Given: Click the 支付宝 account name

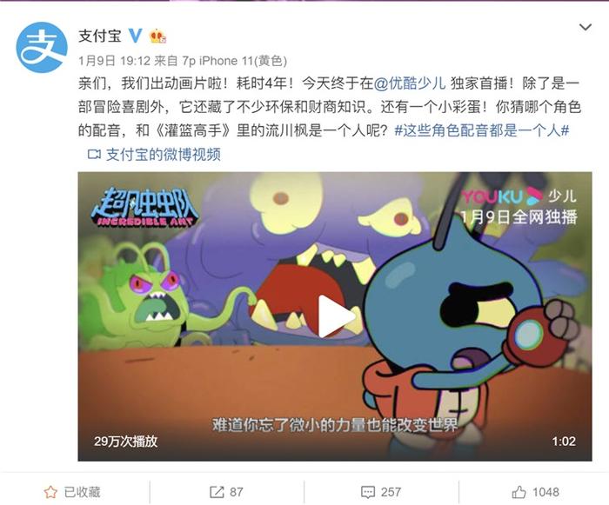Looking at the screenshot, I should pos(100,37).
